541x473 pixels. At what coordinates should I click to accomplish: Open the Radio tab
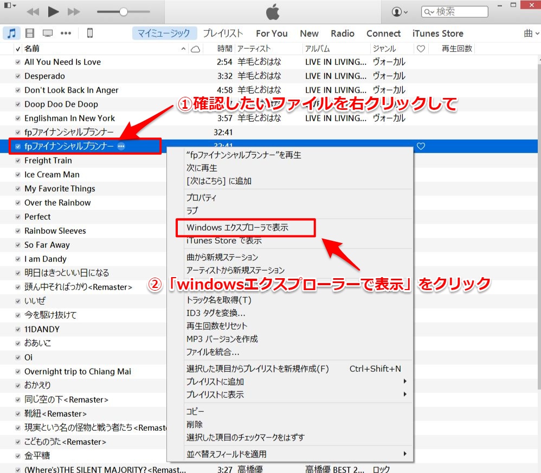click(342, 34)
